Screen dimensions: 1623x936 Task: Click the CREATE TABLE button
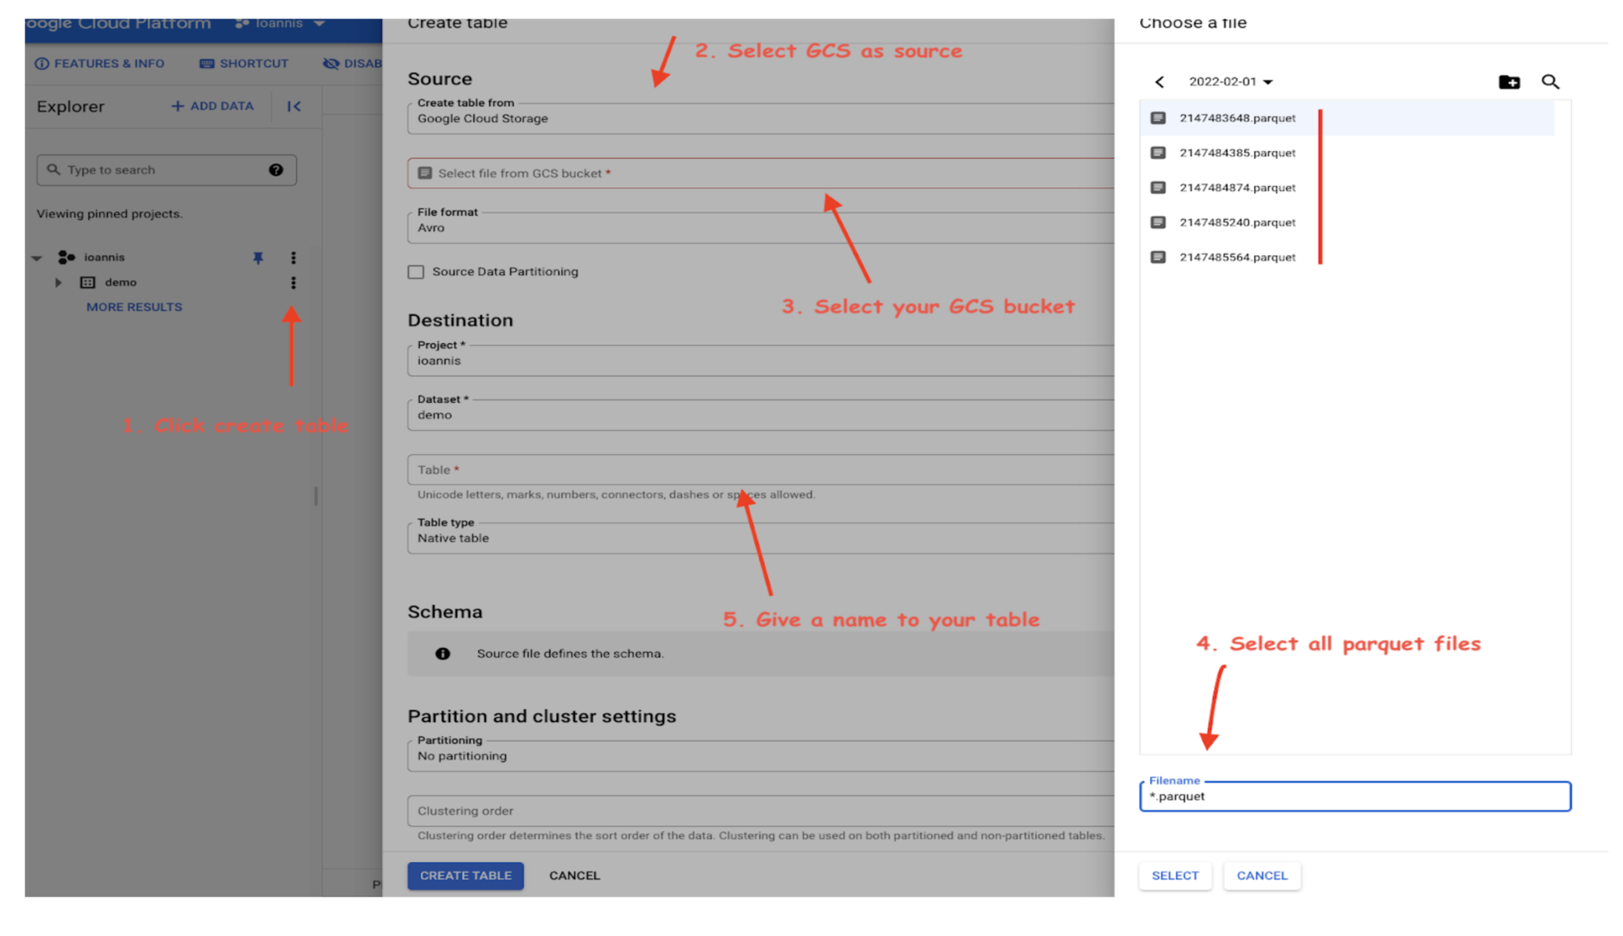point(464,875)
